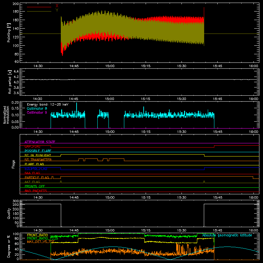Click the SC_IN_SUNLIGHT flag label
The width and height of the screenshot is (263, 263).
(38, 155)
